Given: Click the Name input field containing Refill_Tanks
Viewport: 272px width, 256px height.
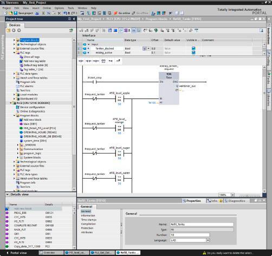Looking at the screenshot, I should (202, 224).
